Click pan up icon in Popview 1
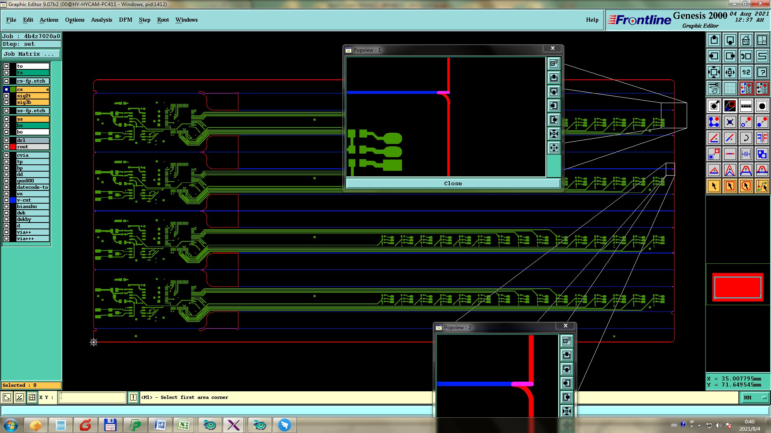 point(554,77)
